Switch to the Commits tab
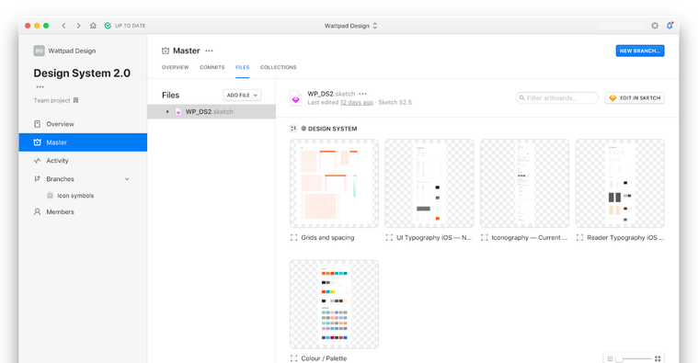Viewport: 698px width, 363px height. click(x=212, y=68)
